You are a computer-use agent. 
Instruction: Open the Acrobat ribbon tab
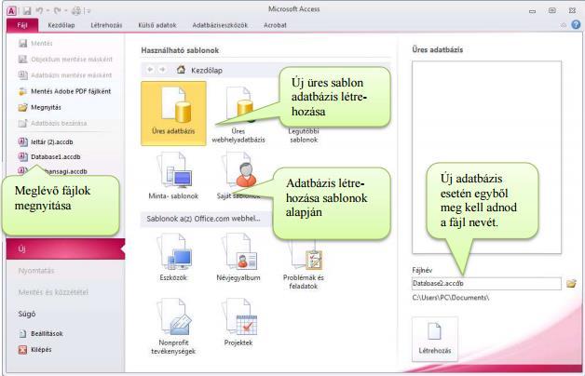click(x=275, y=25)
